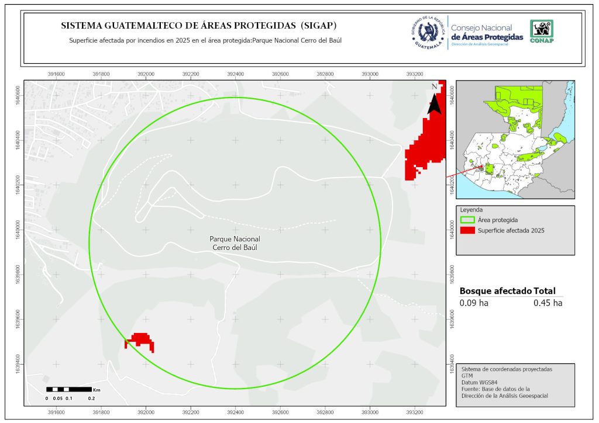
Task: Click the north arrow compass symbol
Action: click(434, 100)
